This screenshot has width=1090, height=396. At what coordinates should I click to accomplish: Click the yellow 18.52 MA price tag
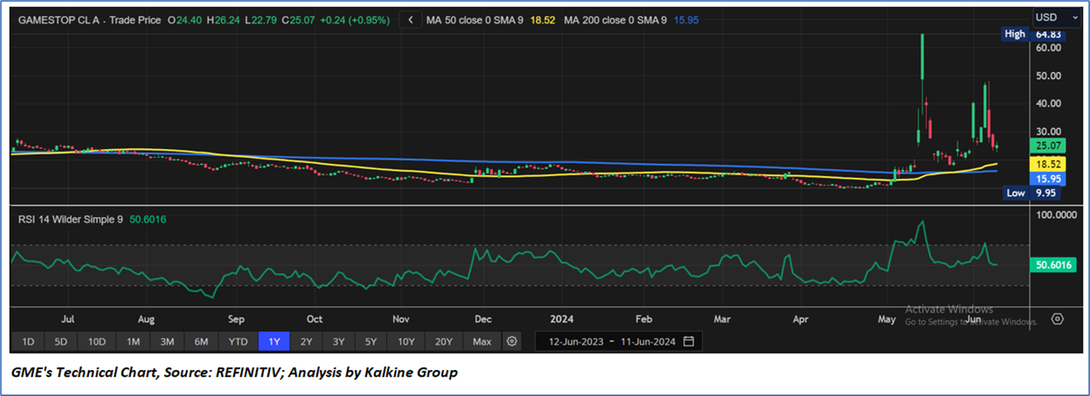pyautogui.click(x=1045, y=164)
